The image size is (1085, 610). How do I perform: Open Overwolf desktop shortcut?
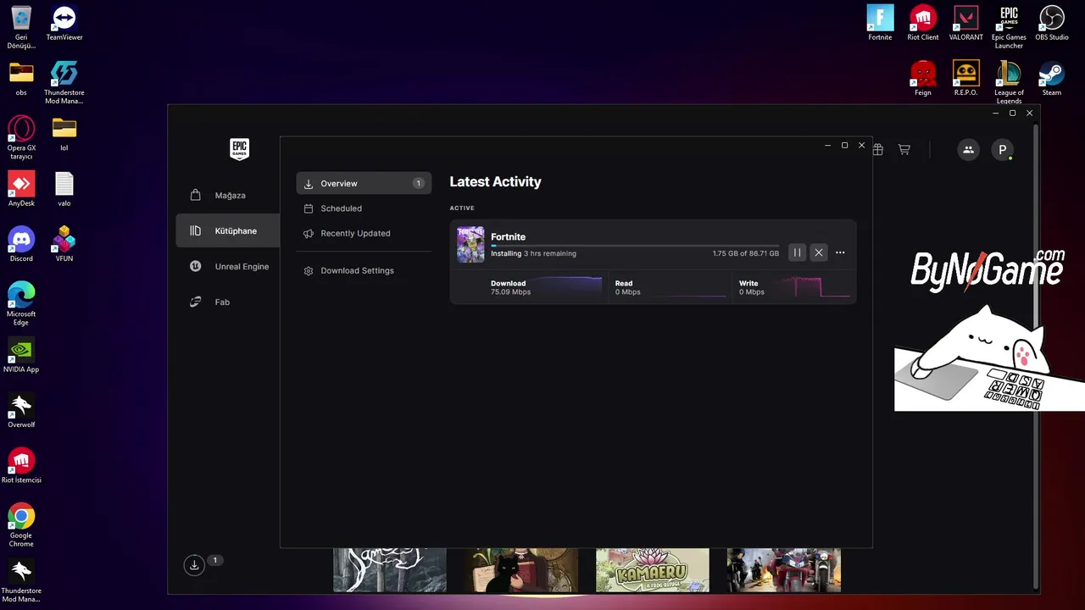(x=21, y=411)
